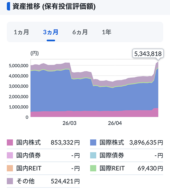The image size is (170, 189).
Task: Click the 26/04 axis label
Action: [115, 123]
